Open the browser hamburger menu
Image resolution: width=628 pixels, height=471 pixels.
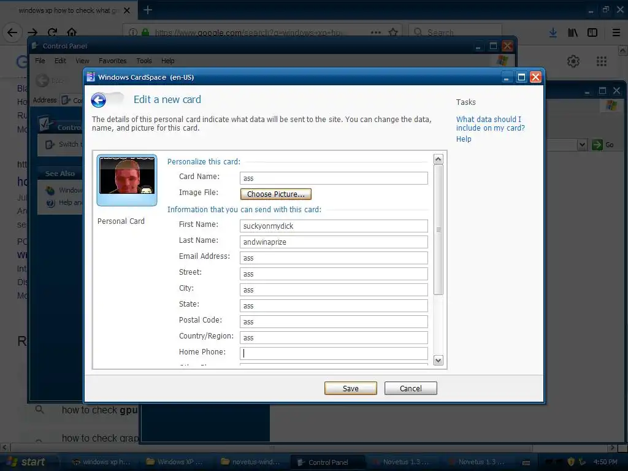point(616,33)
